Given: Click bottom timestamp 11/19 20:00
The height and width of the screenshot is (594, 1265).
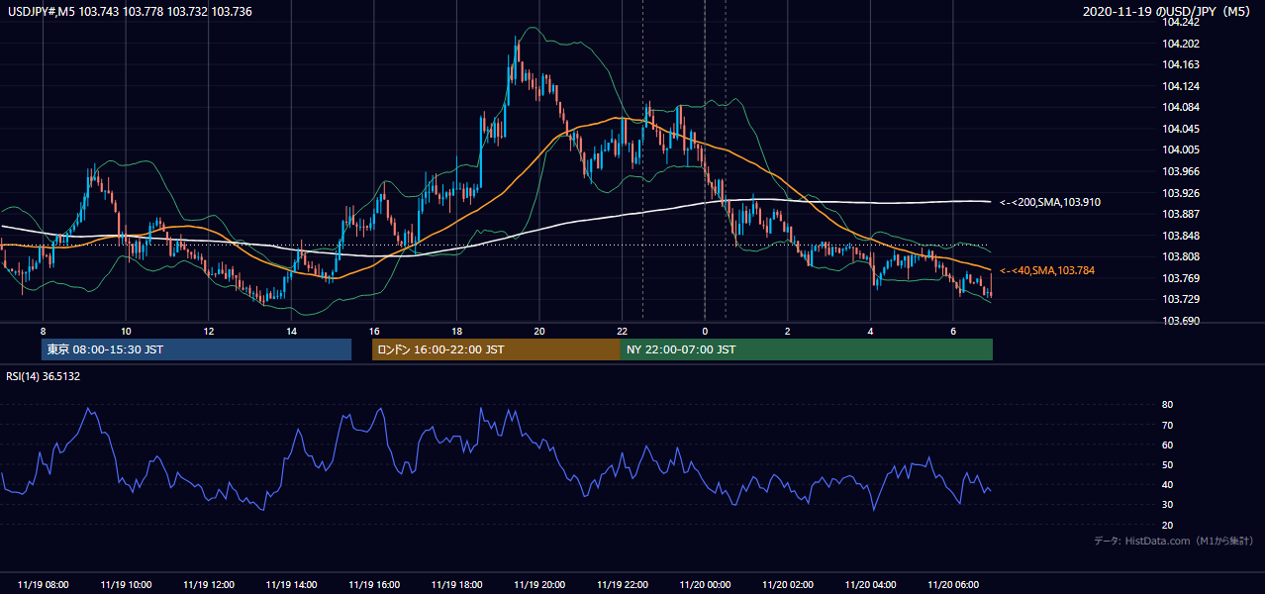Looking at the screenshot, I should click(x=539, y=585).
